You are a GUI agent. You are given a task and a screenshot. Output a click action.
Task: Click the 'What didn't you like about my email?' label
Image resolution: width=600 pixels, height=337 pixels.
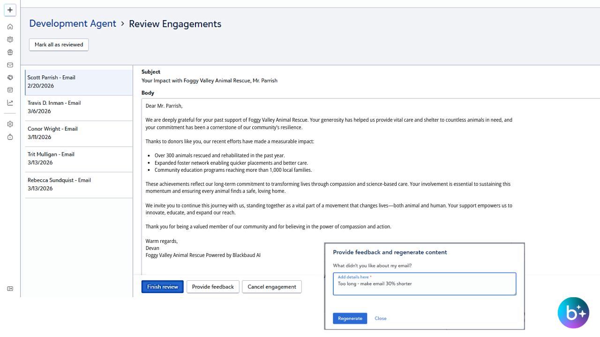click(372, 265)
